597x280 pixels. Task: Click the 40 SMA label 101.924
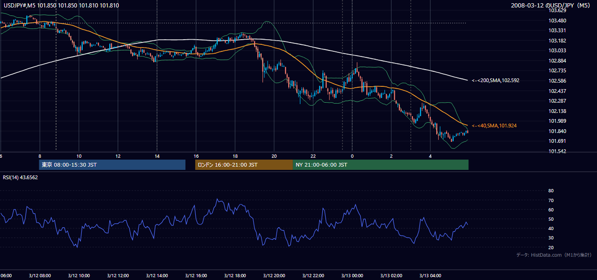click(494, 126)
